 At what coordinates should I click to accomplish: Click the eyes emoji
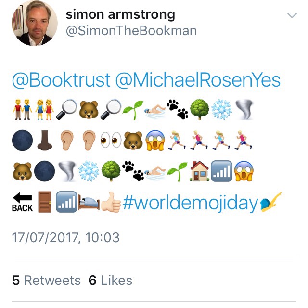[x=111, y=140]
